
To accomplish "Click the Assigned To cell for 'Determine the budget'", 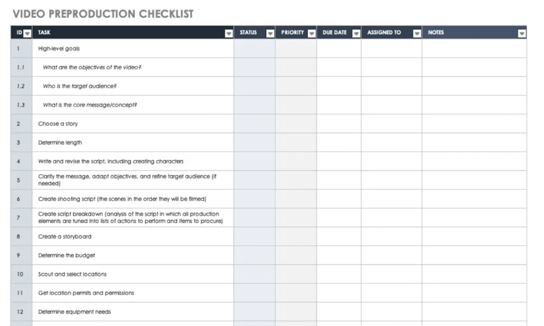I will coord(391,255).
